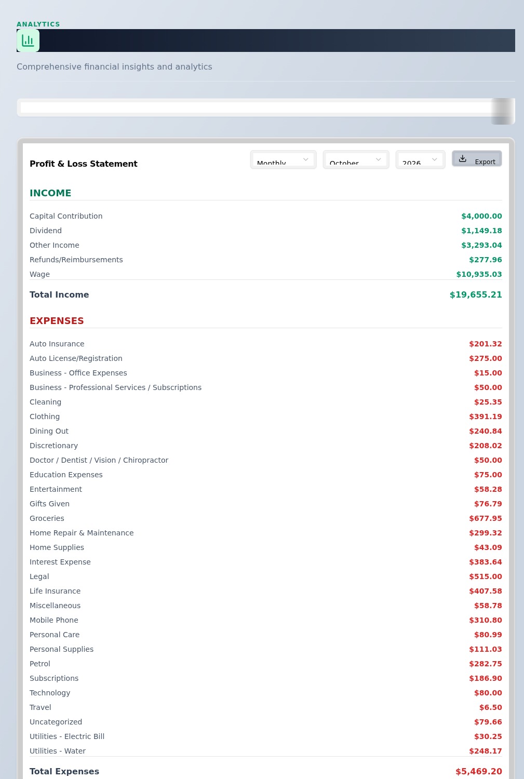Click the $4,000.00 Capital Contribution amount
Viewport: 524px width, 779px height.
[481, 216]
